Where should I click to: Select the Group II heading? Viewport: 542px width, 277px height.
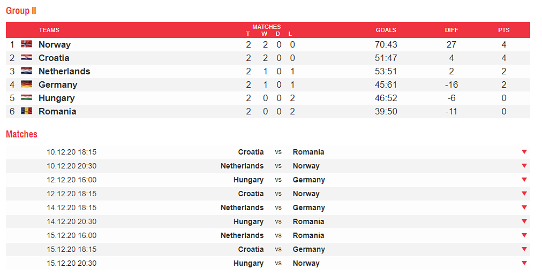21,11
